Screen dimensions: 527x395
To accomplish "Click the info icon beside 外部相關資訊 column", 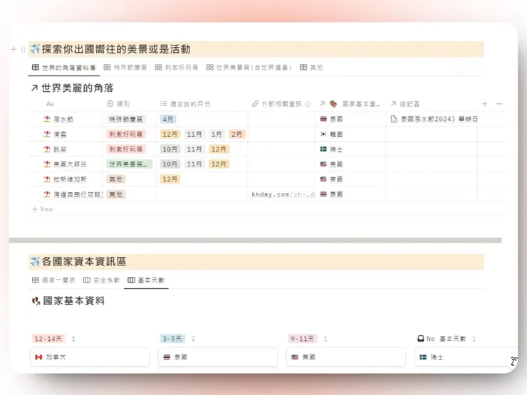I will [308, 104].
